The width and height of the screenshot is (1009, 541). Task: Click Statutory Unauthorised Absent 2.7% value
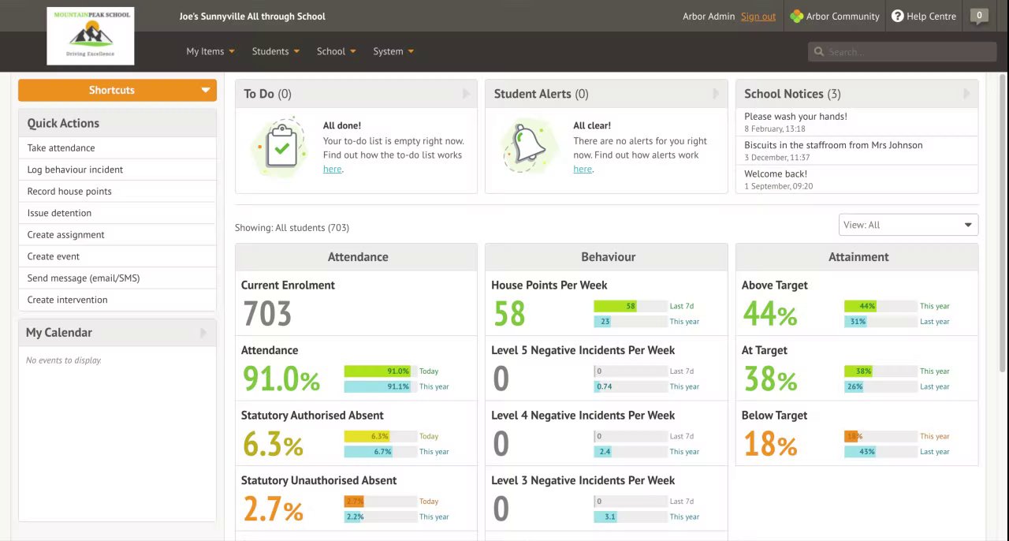[273, 509]
